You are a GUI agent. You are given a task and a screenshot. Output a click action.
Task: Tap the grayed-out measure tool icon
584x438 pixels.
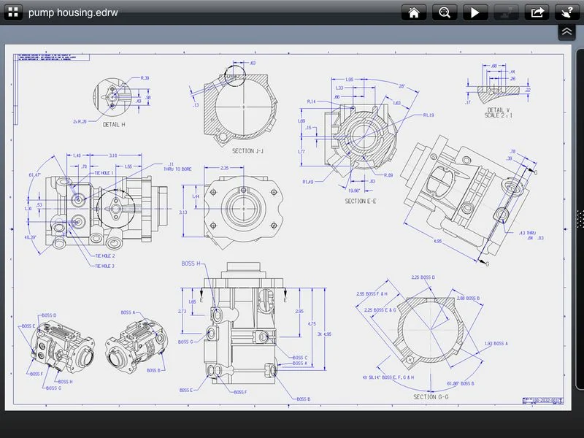pos(506,12)
